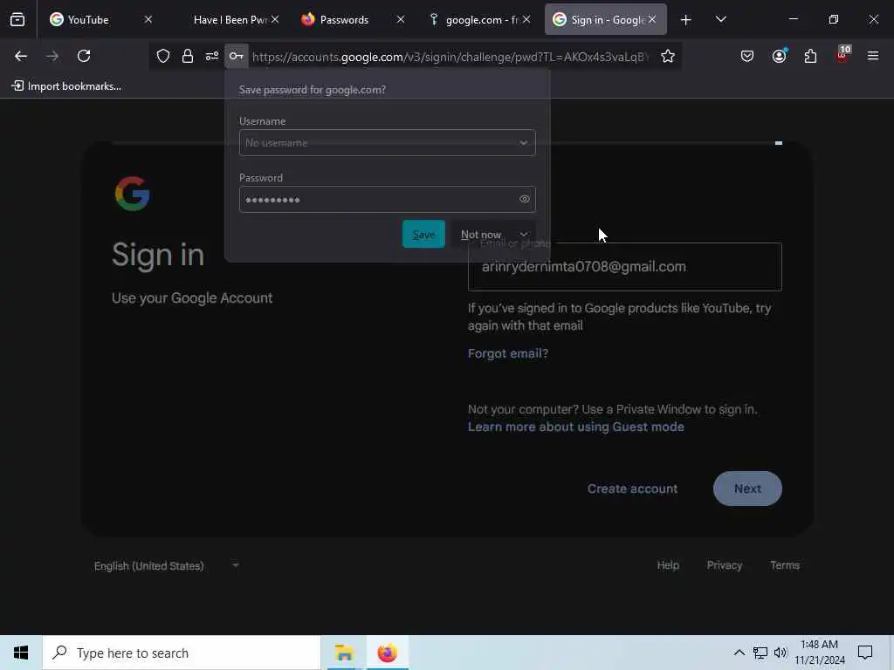
Task: Go back to the previous page
Action: click(21, 56)
